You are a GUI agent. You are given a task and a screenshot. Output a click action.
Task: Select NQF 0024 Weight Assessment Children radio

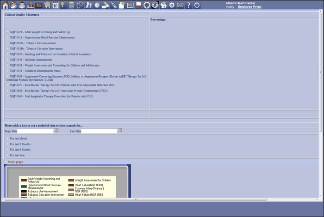pos(8,65)
